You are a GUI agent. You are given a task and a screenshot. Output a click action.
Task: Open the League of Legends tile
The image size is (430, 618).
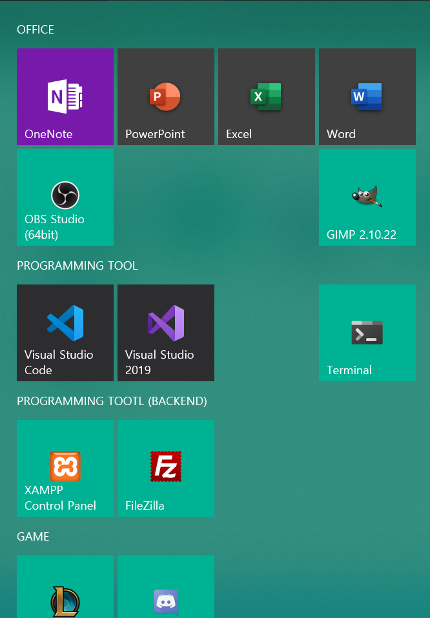coord(65,587)
